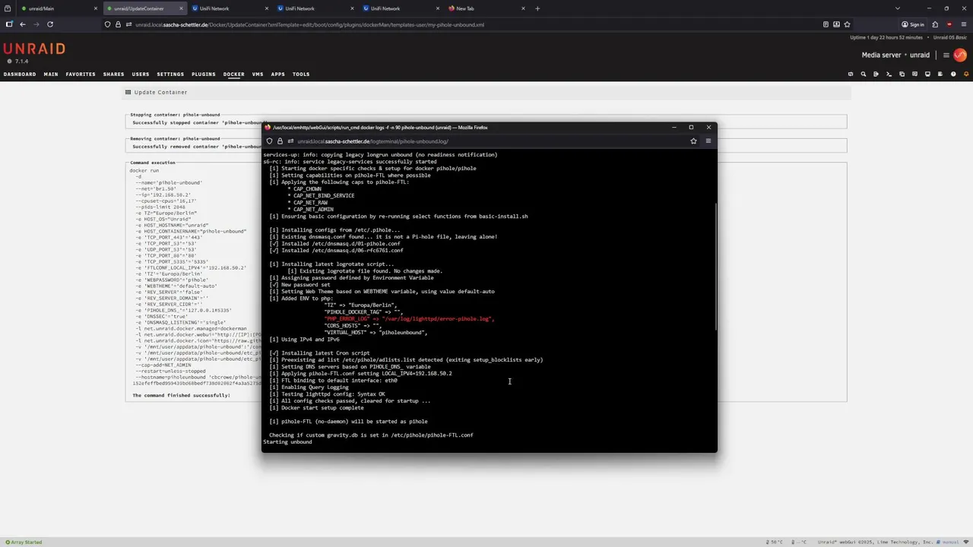Viewport: 973px width, 547px height.
Task: Click the log terminal vertical scrollbar
Action: click(715, 266)
